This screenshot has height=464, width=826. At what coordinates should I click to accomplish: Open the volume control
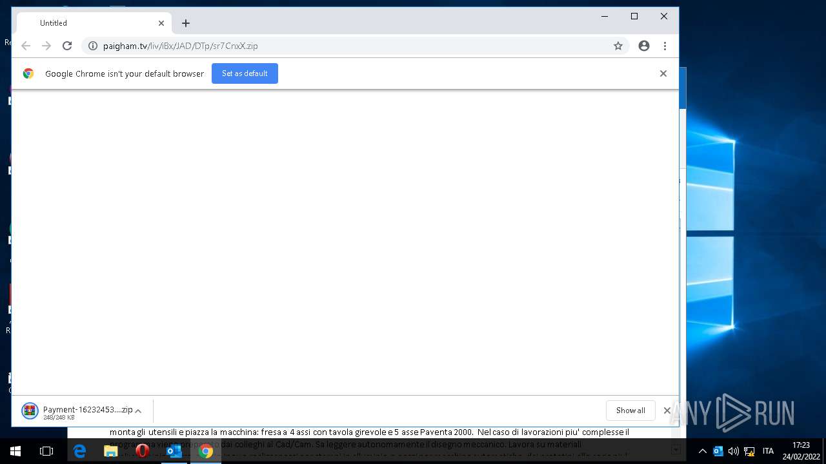(x=734, y=451)
